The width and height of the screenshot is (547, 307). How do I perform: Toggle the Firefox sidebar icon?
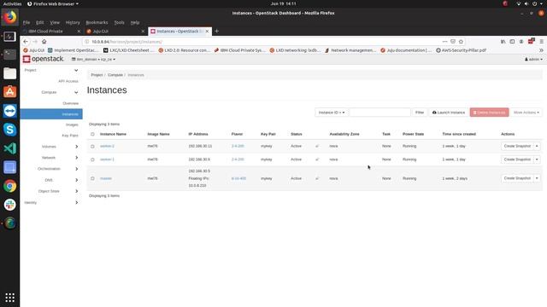pyautogui.click(x=512, y=42)
